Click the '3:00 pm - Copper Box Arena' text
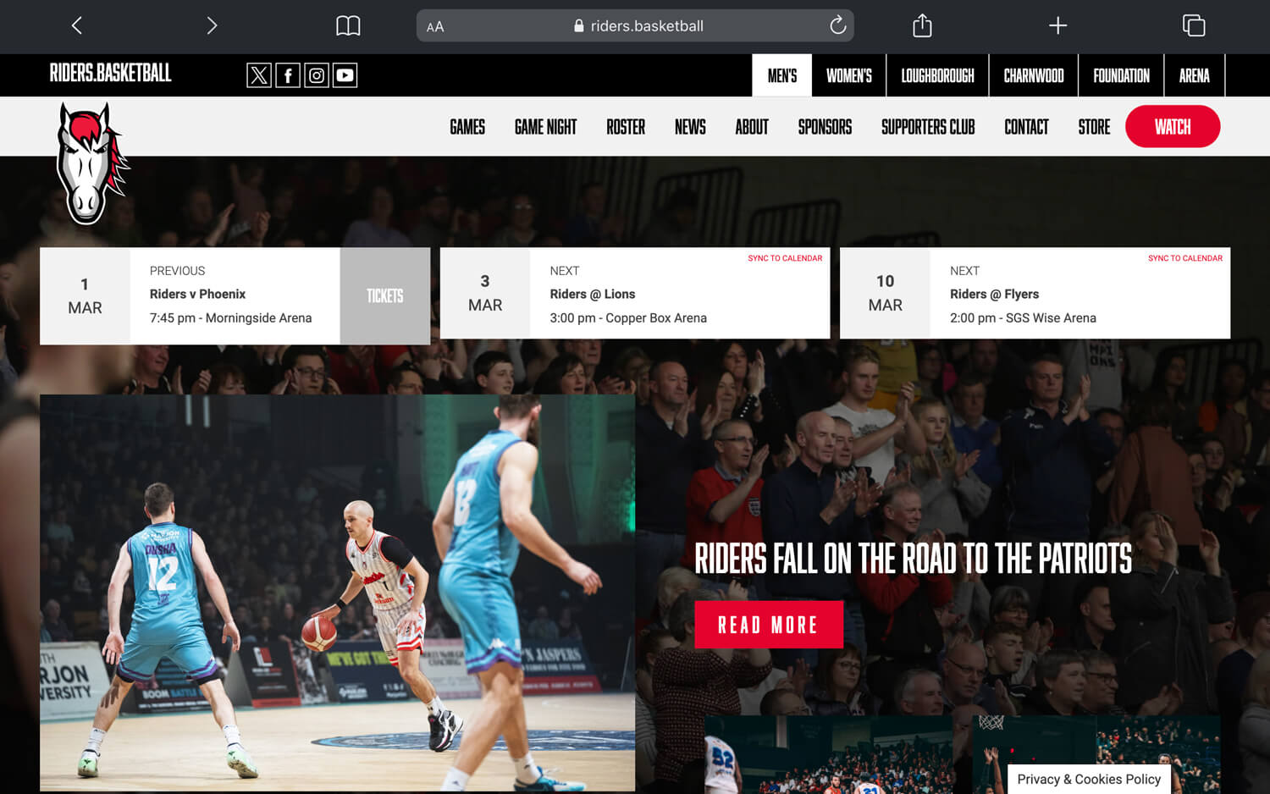 tap(628, 318)
